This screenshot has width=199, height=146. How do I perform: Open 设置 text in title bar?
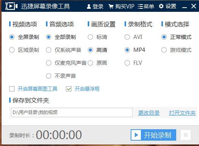pos(171,6)
